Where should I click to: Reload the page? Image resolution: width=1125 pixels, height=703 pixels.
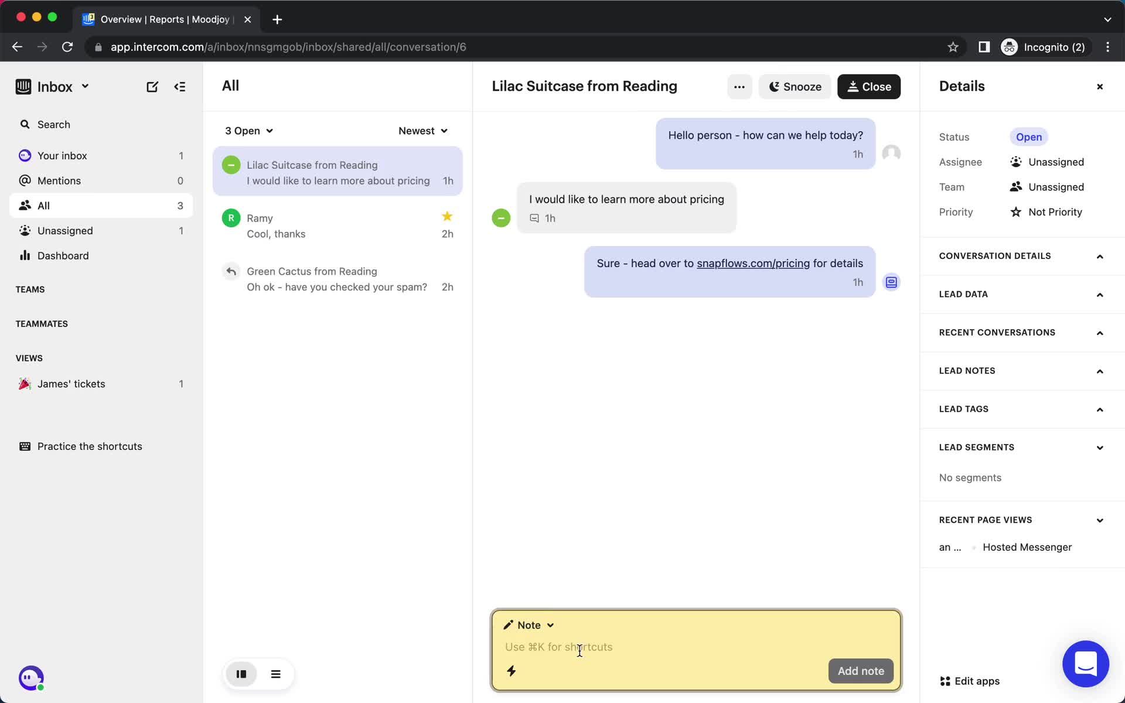[67, 47]
